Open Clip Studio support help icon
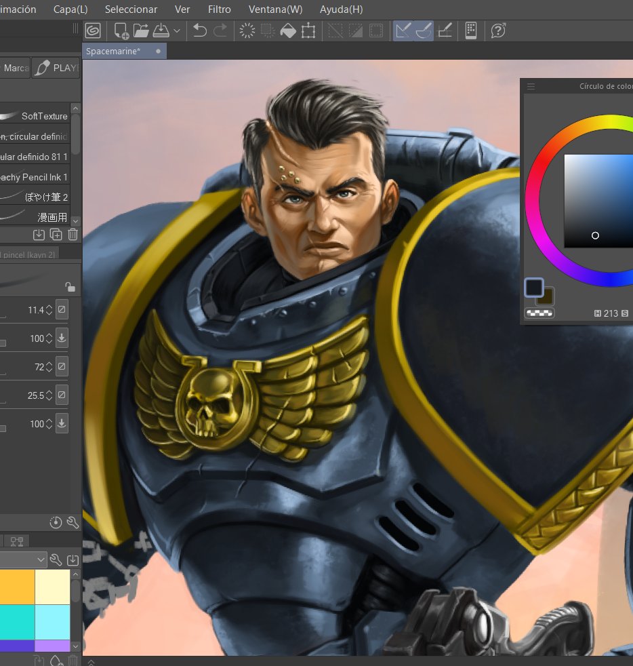Screen dimensions: 633x666 tap(498, 31)
